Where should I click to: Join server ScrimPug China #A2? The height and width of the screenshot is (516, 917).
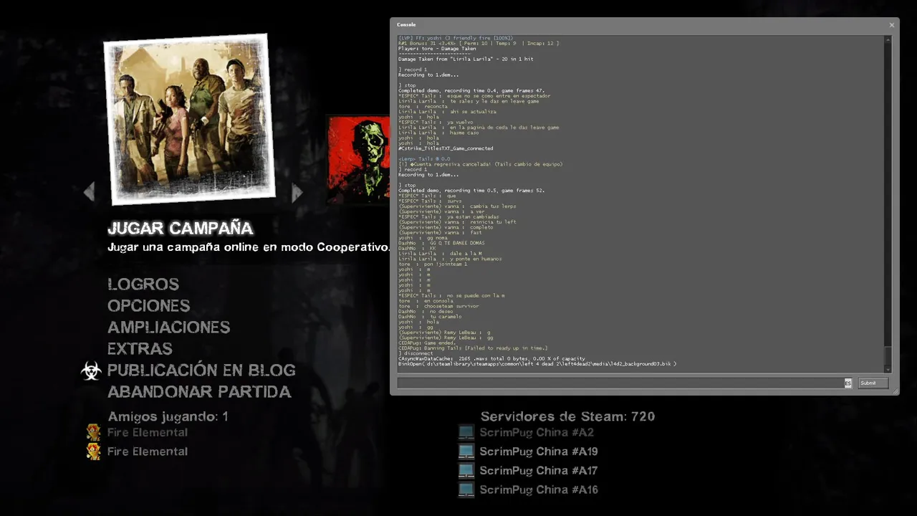pos(537,432)
